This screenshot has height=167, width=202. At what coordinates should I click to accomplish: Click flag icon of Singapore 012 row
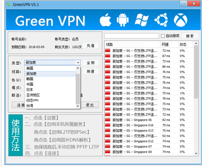[108, 141]
